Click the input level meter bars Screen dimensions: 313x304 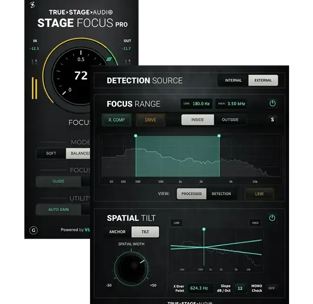(x=34, y=88)
